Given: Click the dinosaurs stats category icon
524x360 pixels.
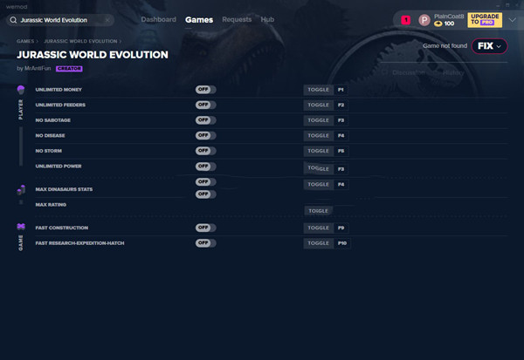Looking at the screenshot, I should point(21,189).
